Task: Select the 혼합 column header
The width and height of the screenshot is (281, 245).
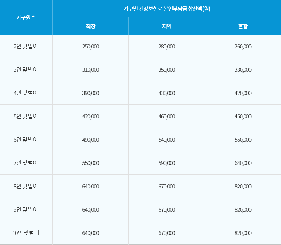Action: pyautogui.click(x=243, y=26)
